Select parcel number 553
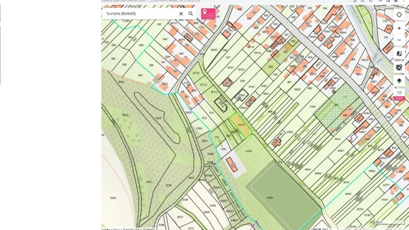Viewport: 409px width, 230px height. [151, 65]
